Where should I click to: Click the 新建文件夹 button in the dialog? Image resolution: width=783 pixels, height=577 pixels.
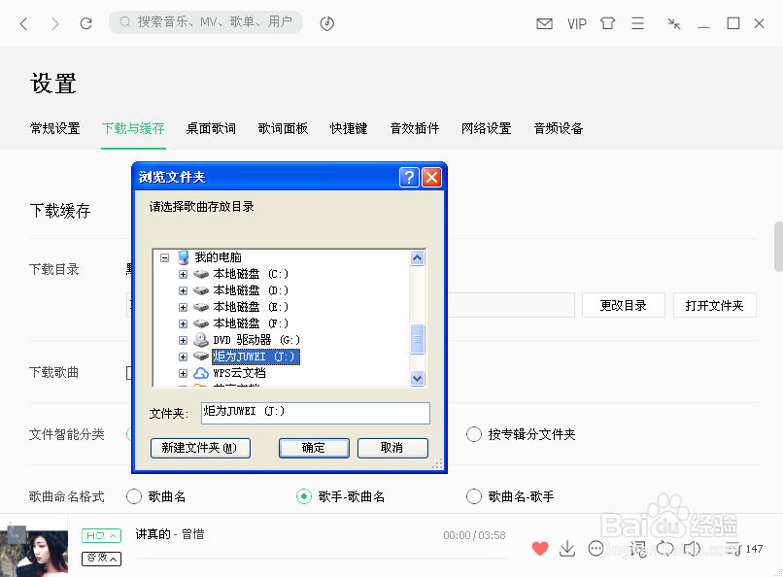[200, 448]
